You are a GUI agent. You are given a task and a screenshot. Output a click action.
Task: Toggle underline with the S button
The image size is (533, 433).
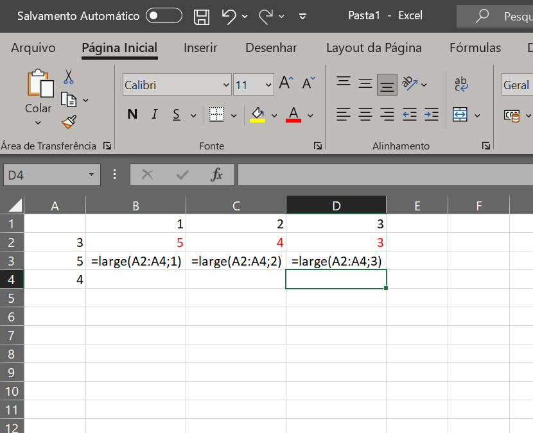(x=176, y=114)
